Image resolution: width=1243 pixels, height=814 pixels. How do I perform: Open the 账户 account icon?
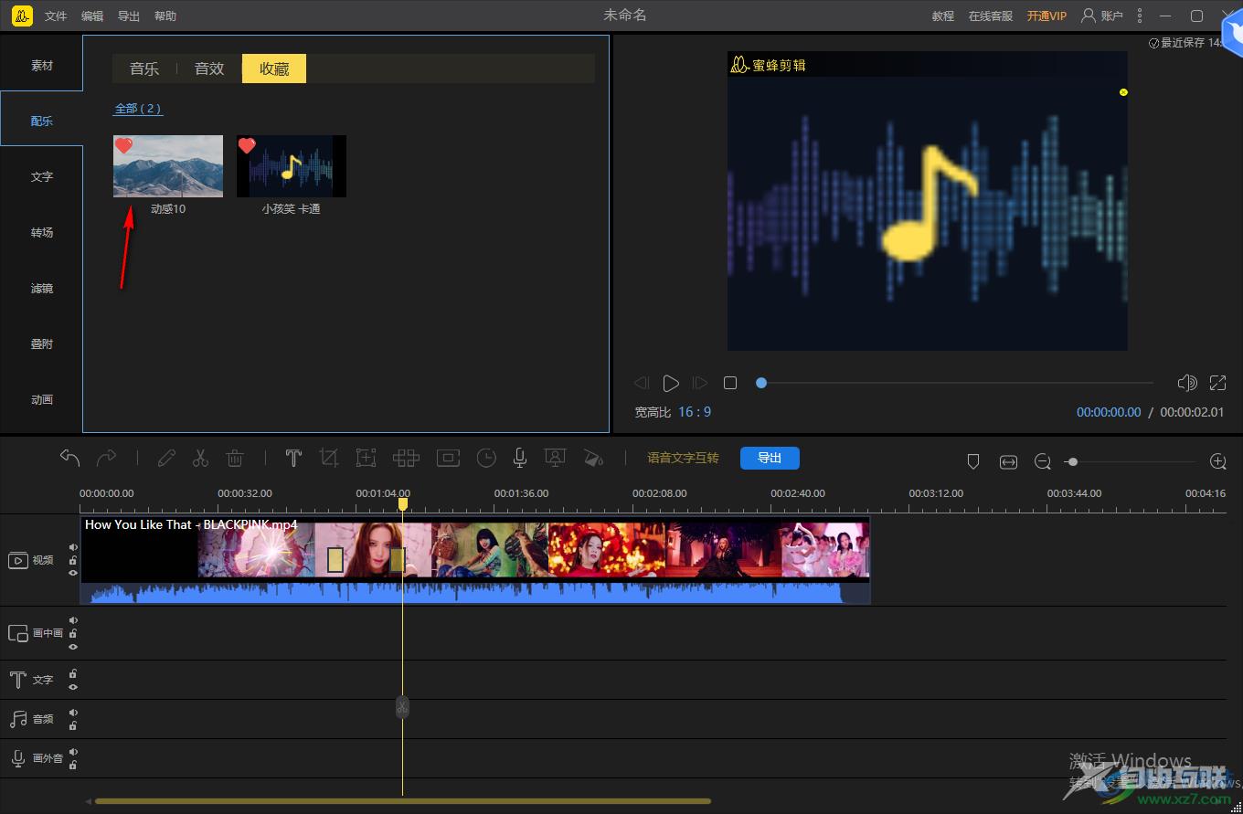(1089, 16)
